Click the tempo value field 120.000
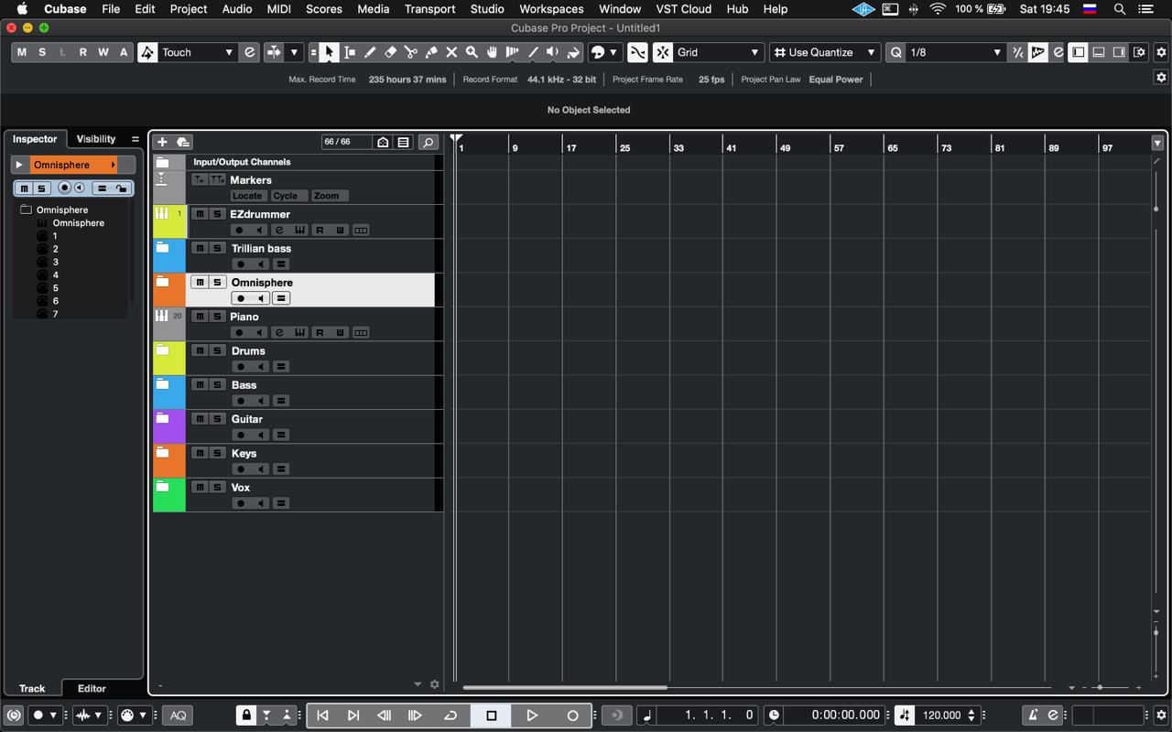 pos(942,716)
